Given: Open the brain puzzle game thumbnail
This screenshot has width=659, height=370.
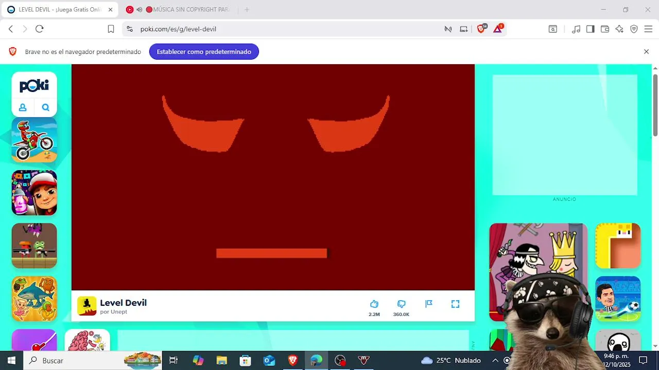Looking at the screenshot, I should click(87, 340).
